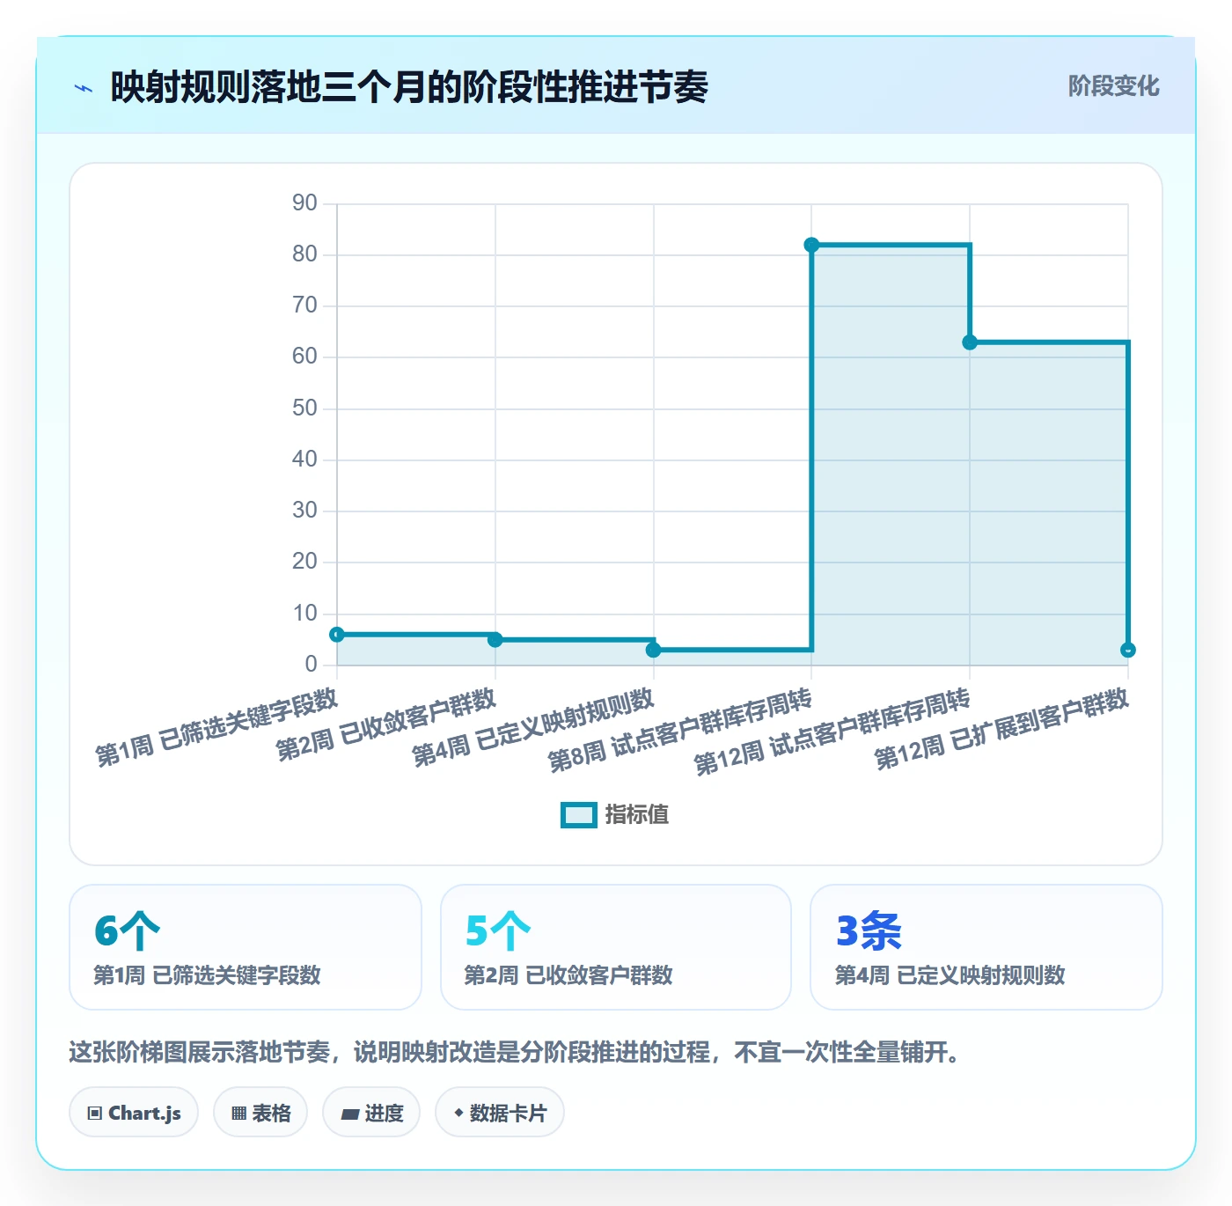
Task: Click axis label 第1周 已筛选关键字段数
Action: [x=216, y=727]
